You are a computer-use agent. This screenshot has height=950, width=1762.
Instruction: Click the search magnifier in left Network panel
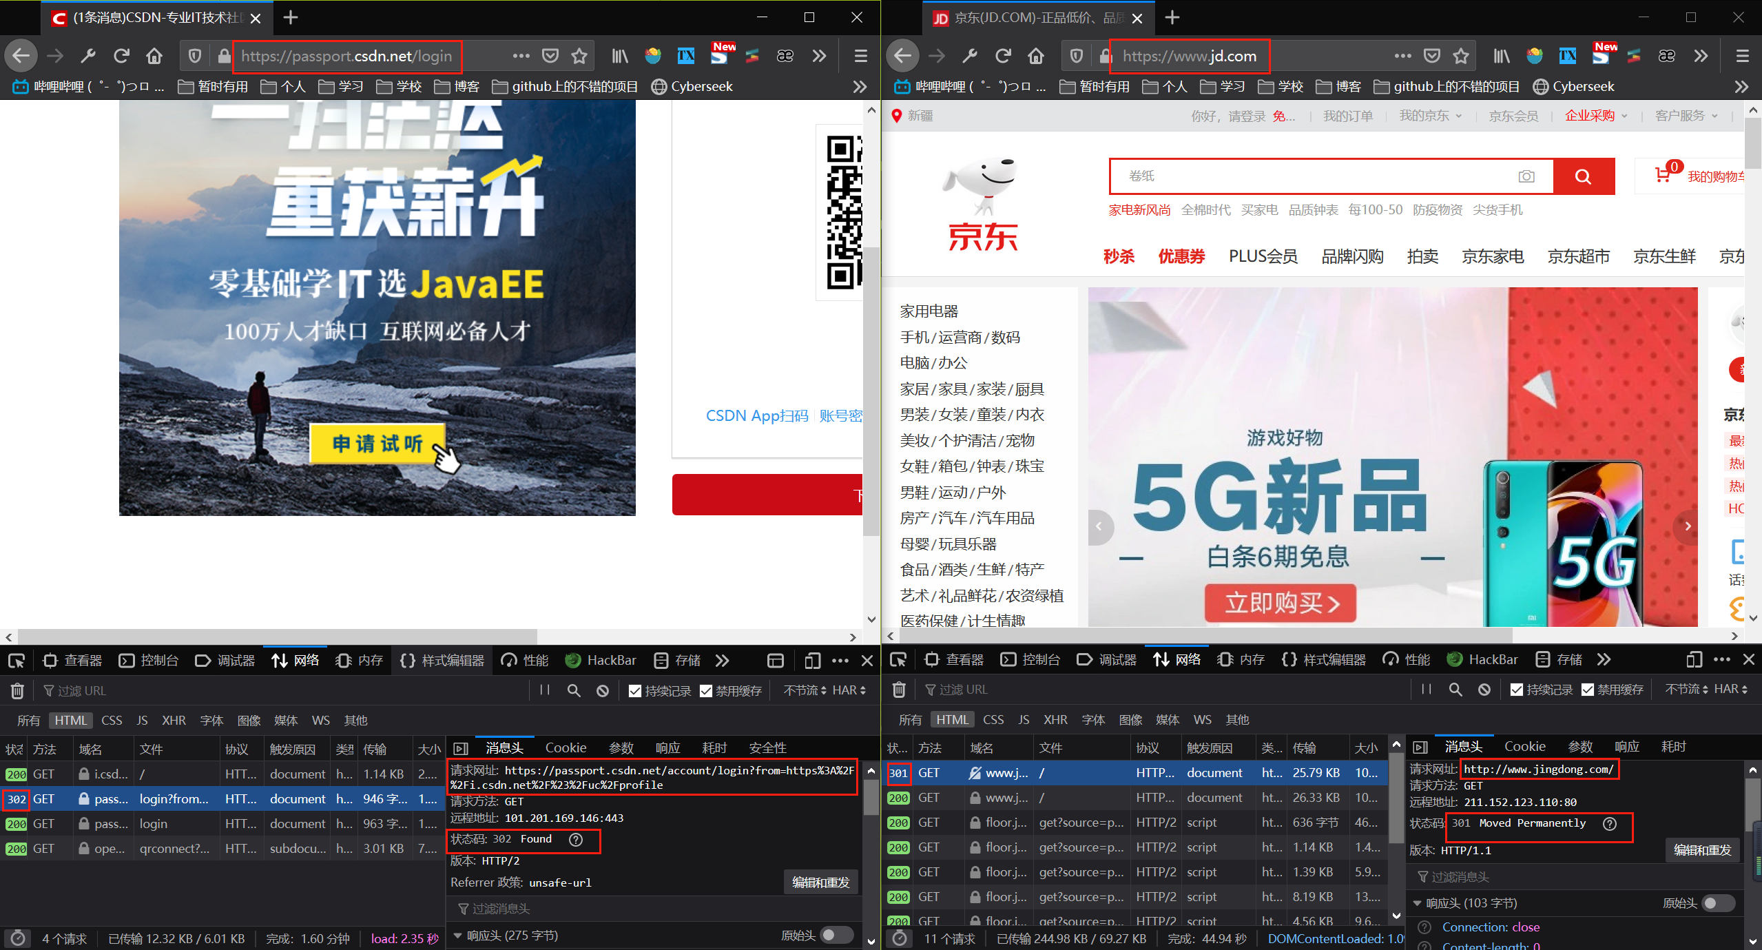click(573, 690)
